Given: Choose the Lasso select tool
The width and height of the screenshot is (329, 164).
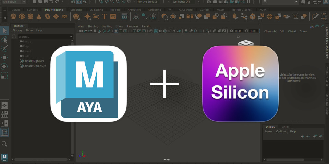Looking at the screenshot, I should tap(4, 40).
